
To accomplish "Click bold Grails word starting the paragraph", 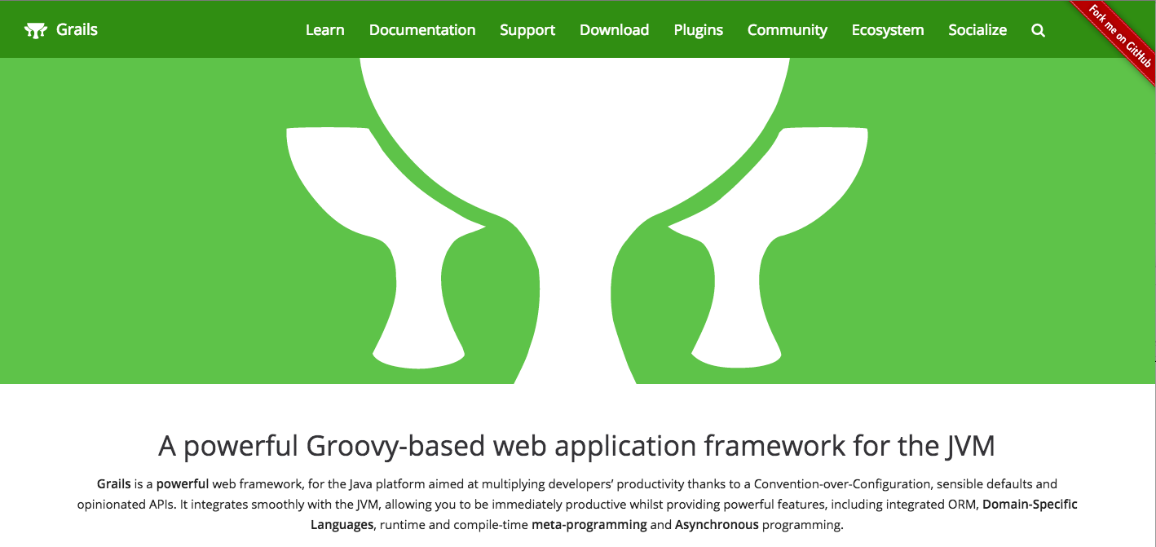I will [x=113, y=484].
